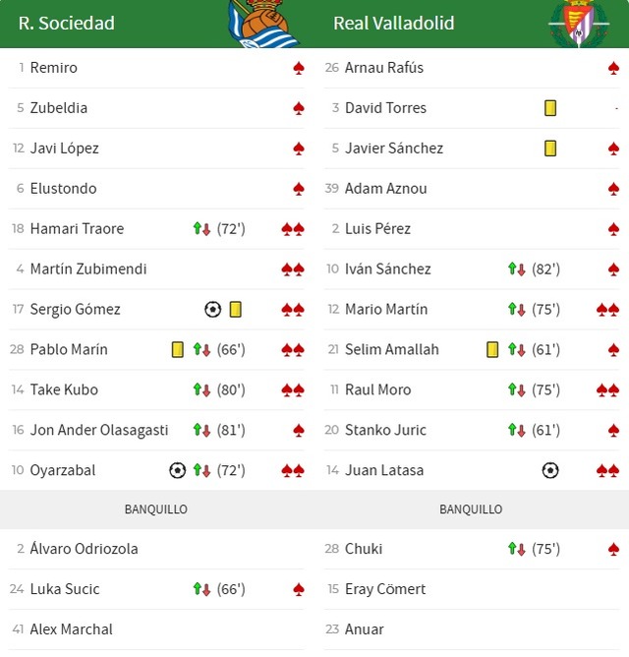Click Javier Sánchez's yellow card icon
This screenshot has height=657, width=629.
(550, 149)
